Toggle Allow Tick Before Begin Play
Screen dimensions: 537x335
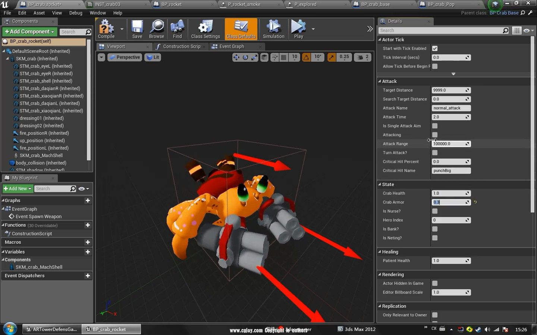tap(435, 66)
